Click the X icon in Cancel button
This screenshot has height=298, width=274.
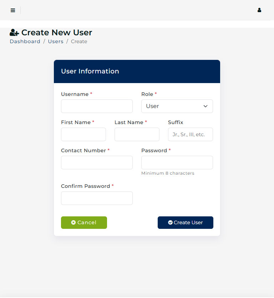73,222
